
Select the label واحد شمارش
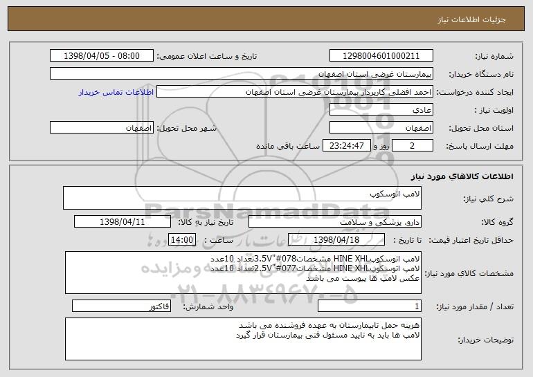click(208, 306)
